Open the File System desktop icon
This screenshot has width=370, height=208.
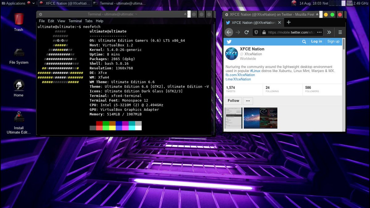pyautogui.click(x=18, y=55)
